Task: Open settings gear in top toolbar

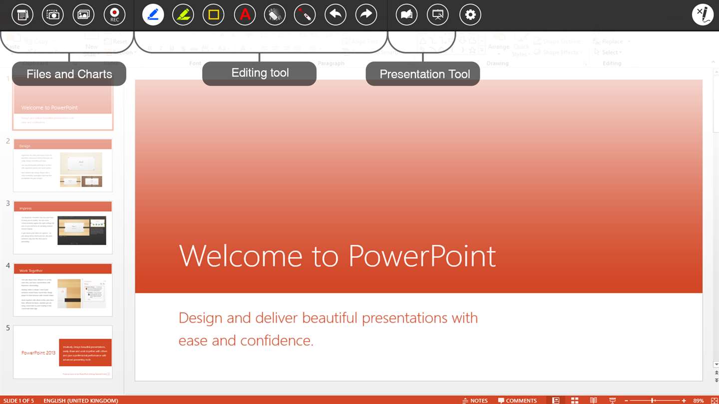Action: 470,14
